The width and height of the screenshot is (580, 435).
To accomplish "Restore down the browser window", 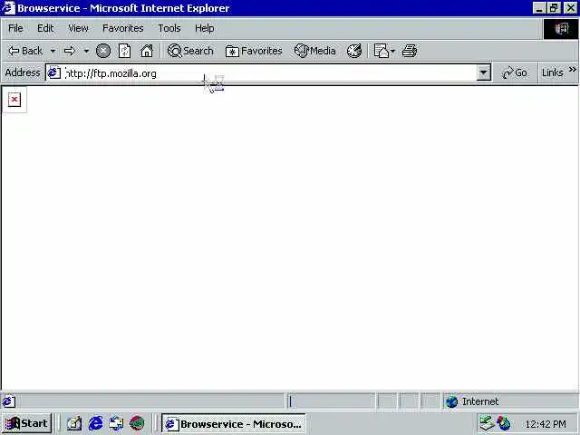I will point(554,8).
